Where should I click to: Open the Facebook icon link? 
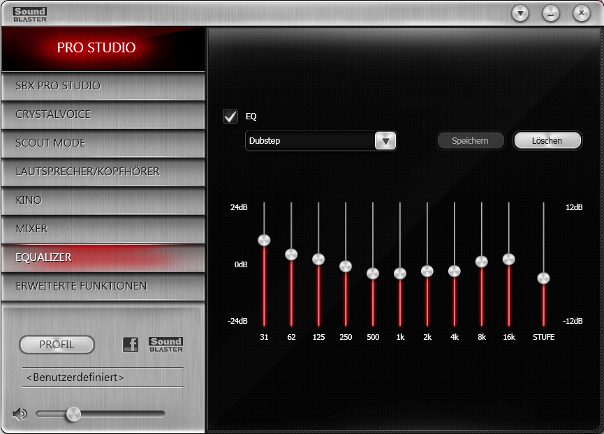click(x=131, y=345)
